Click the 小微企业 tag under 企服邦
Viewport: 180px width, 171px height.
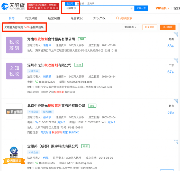[x=33, y=152]
